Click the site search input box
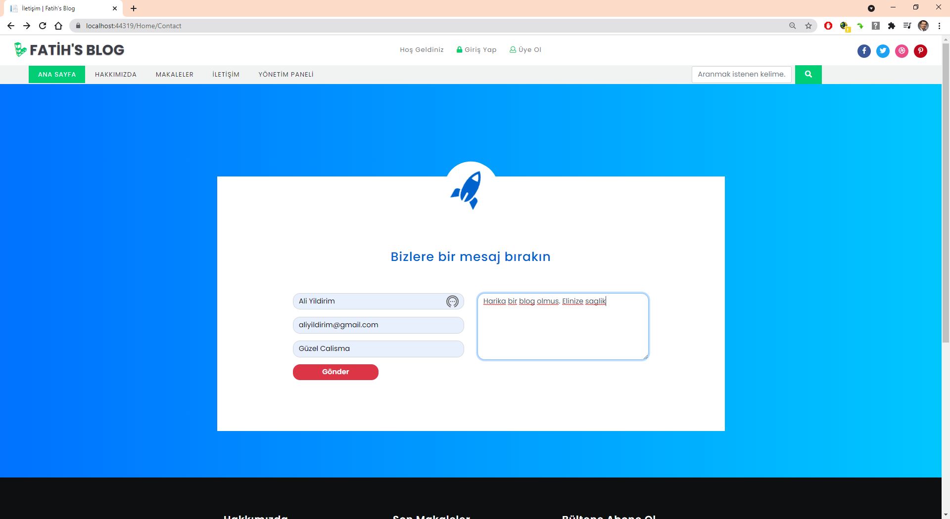950x519 pixels. (x=742, y=74)
